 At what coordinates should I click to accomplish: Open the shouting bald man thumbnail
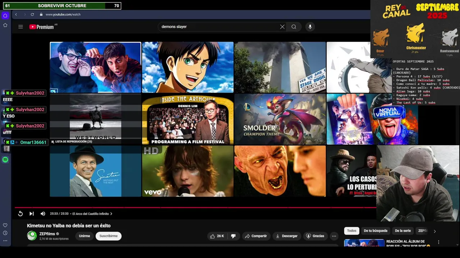(x=280, y=171)
